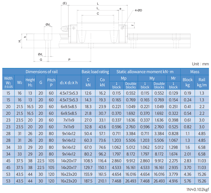
Task: Click the "Co kN" column header
Action: tap(102, 82)
